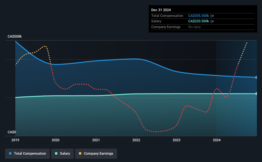Toggle the Total Compensation legend button
Screen dimensions: 262x162
click(27, 154)
